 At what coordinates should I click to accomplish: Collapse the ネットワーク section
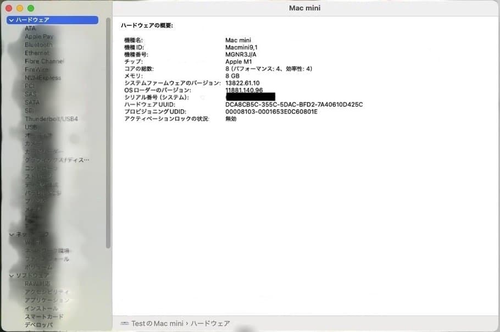12,234
